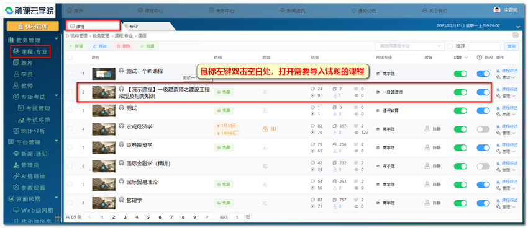Screen dimensions: 528x228
Task: Click the printer icon at top right
Action: [515, 35]
